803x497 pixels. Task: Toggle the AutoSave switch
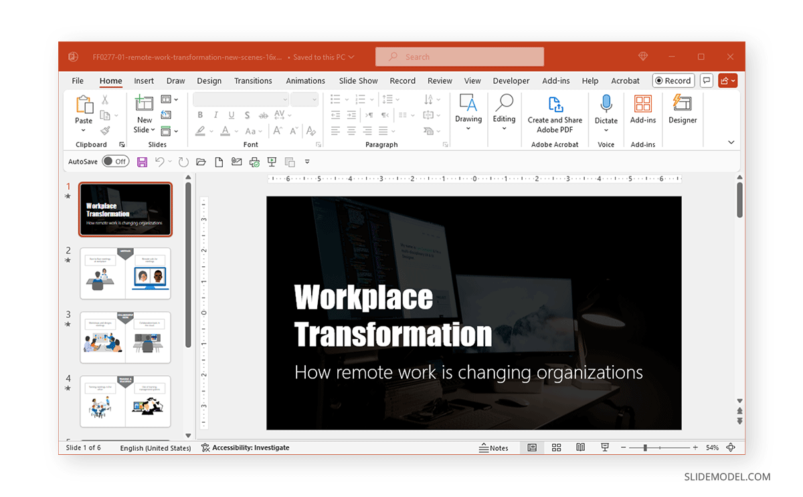116,161
